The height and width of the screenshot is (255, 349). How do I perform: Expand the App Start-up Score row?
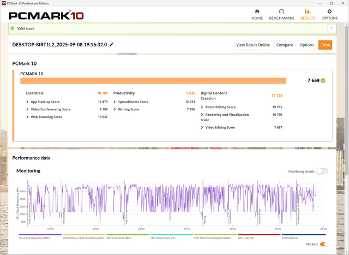pyautogui.click(x=27, y=102)
